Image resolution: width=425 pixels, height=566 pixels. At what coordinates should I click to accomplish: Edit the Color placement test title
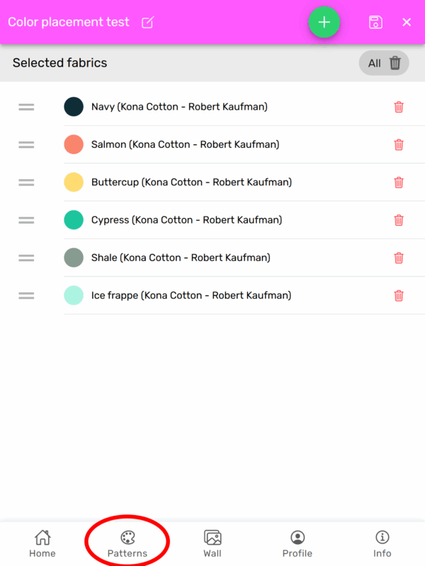[x=147, y=23]
